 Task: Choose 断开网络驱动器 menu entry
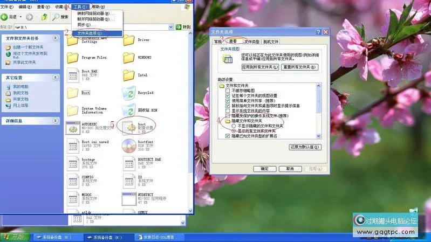click(x=97, y=19)
